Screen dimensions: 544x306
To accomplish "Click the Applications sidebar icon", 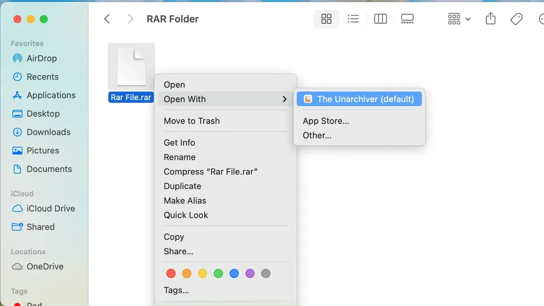I will (17, 95).
